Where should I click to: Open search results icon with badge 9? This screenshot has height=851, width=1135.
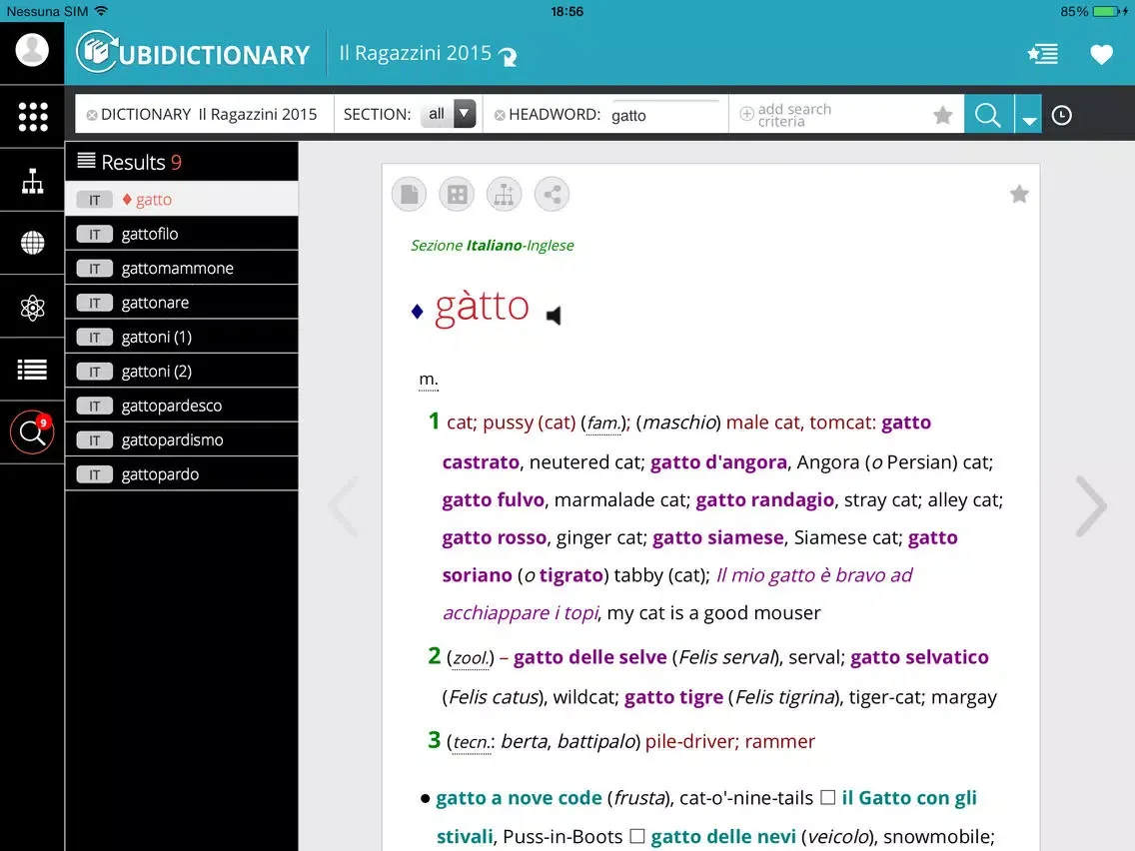click(32, 432)
